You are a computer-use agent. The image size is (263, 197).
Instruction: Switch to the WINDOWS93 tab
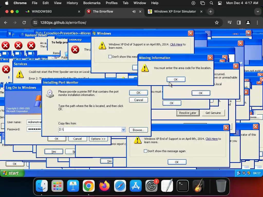point(42,11)
